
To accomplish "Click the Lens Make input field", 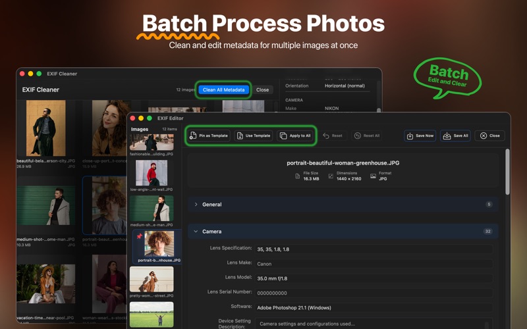I will (373, 264).
